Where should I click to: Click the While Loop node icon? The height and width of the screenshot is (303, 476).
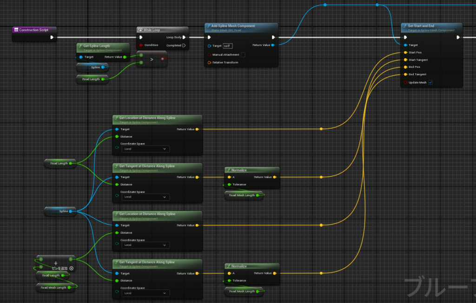coord(140,30)
